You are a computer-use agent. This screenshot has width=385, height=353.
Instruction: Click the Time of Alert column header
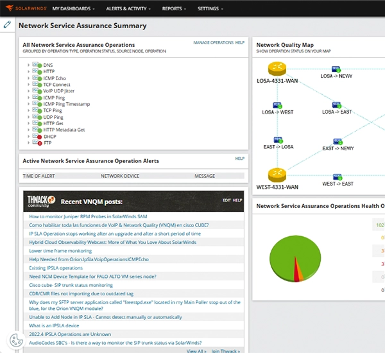click(38, 176)
